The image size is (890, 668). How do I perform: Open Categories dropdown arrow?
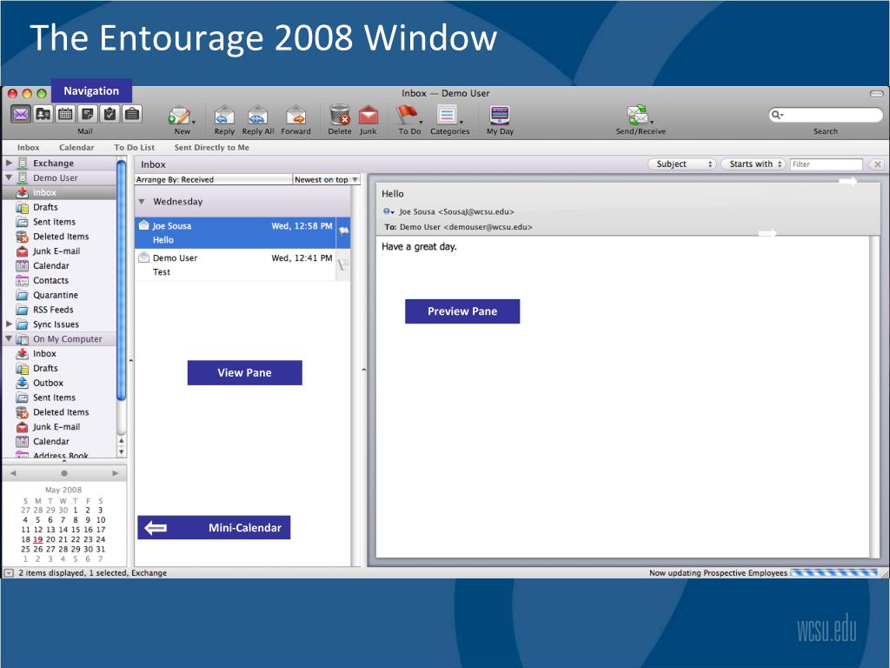462,122
